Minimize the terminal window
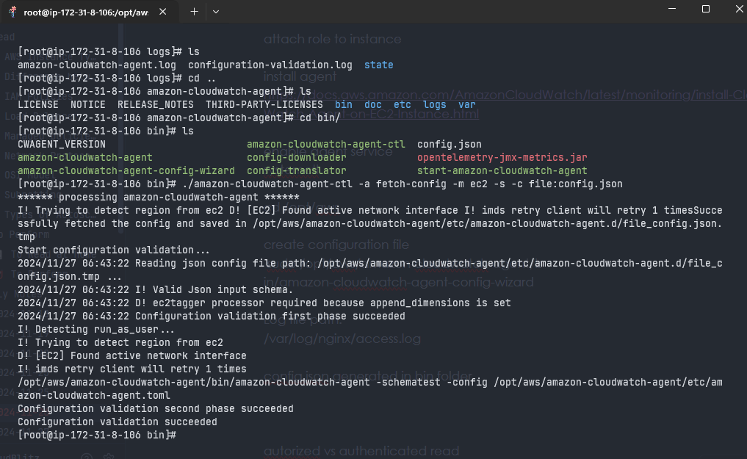The height and width of the screenshot is (459, 747). (672, 9)
